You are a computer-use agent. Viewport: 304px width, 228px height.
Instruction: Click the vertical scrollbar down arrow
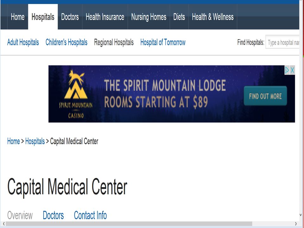[x=301, y=215]
